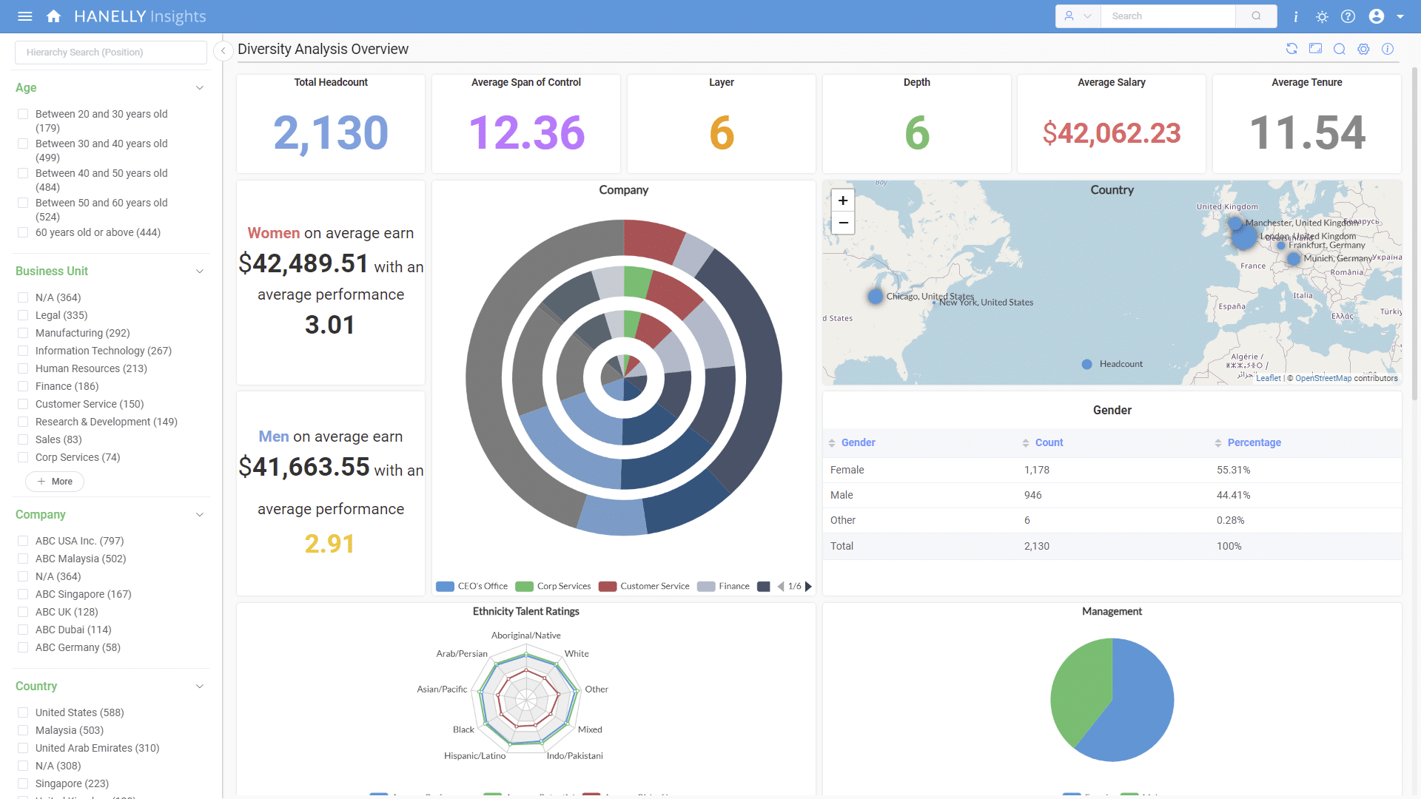Image resolution: width=1421 pixels, height=799 pixels.
Task: Open the help question mark icon
Action: pos(1348,16)
